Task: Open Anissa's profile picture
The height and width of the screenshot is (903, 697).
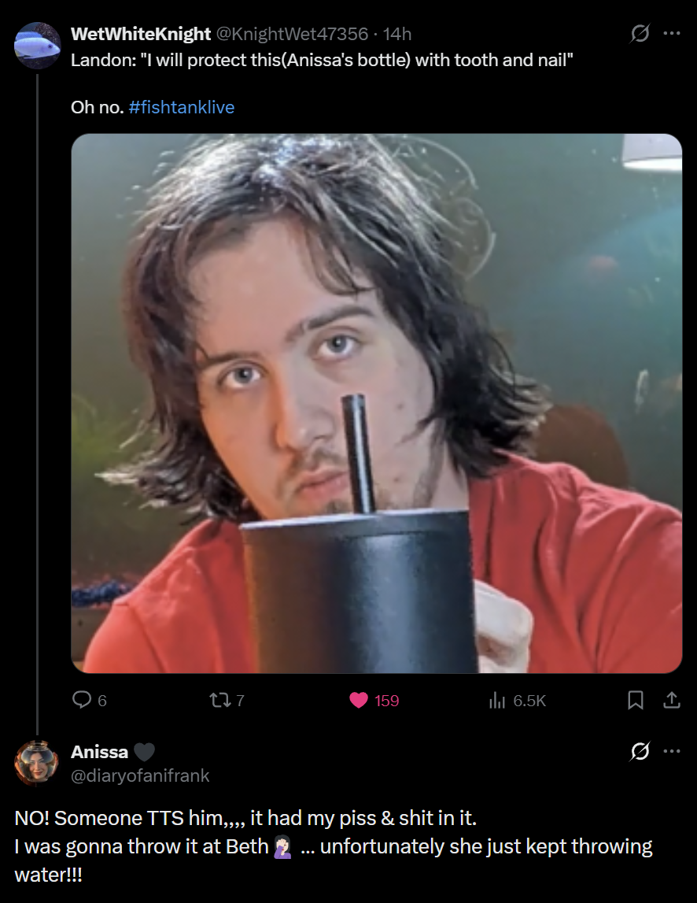Action: (x=37, y=763)
